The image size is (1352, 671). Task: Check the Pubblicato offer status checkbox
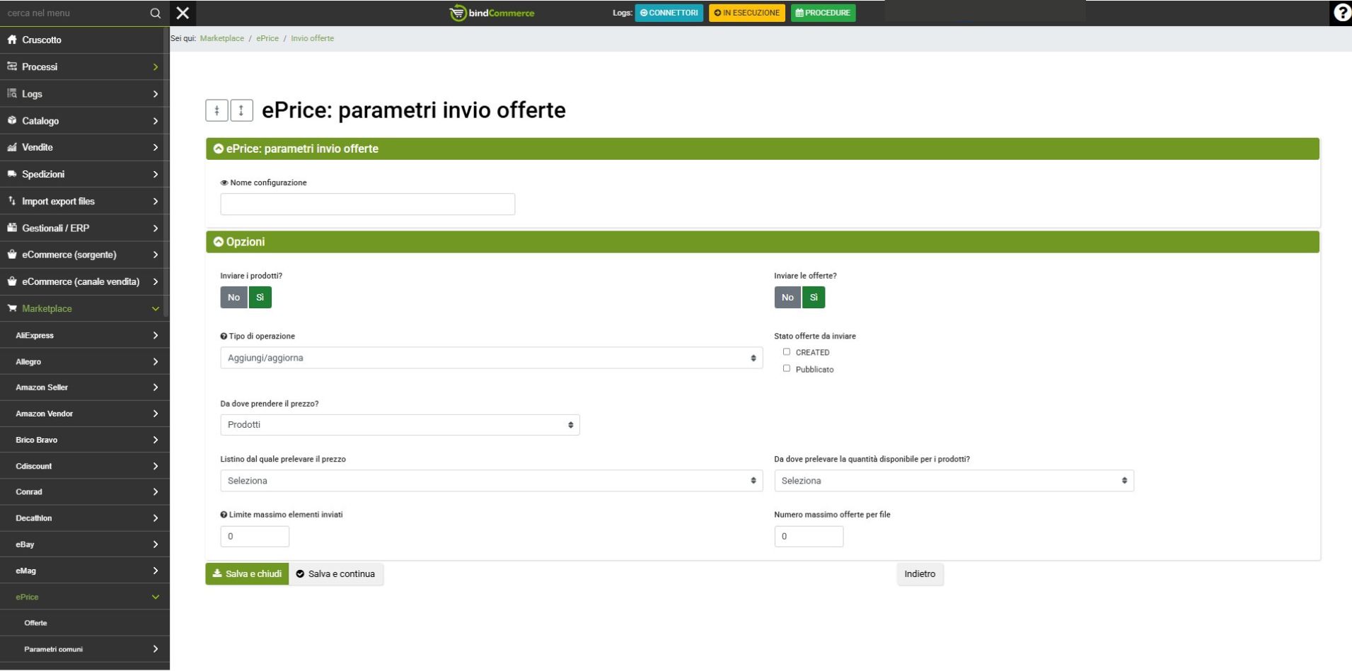click(x=786, y=368)
